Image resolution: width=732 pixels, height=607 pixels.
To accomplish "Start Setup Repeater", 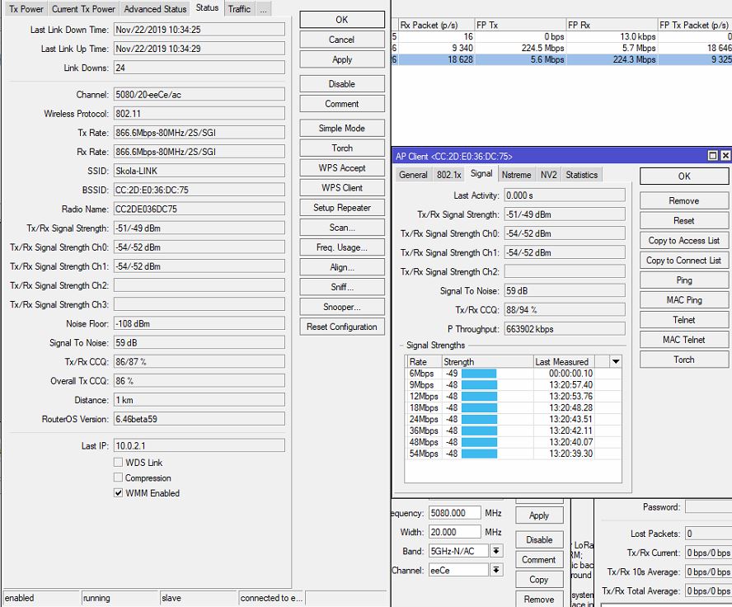I will (342, 208).
